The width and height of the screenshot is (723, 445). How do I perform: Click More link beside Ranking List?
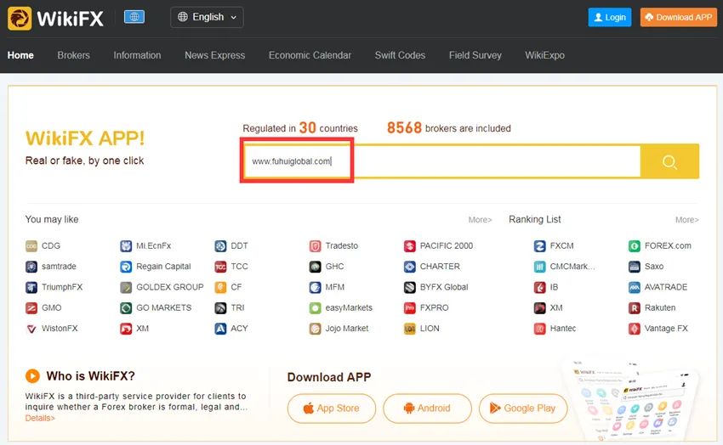(686, 220)
